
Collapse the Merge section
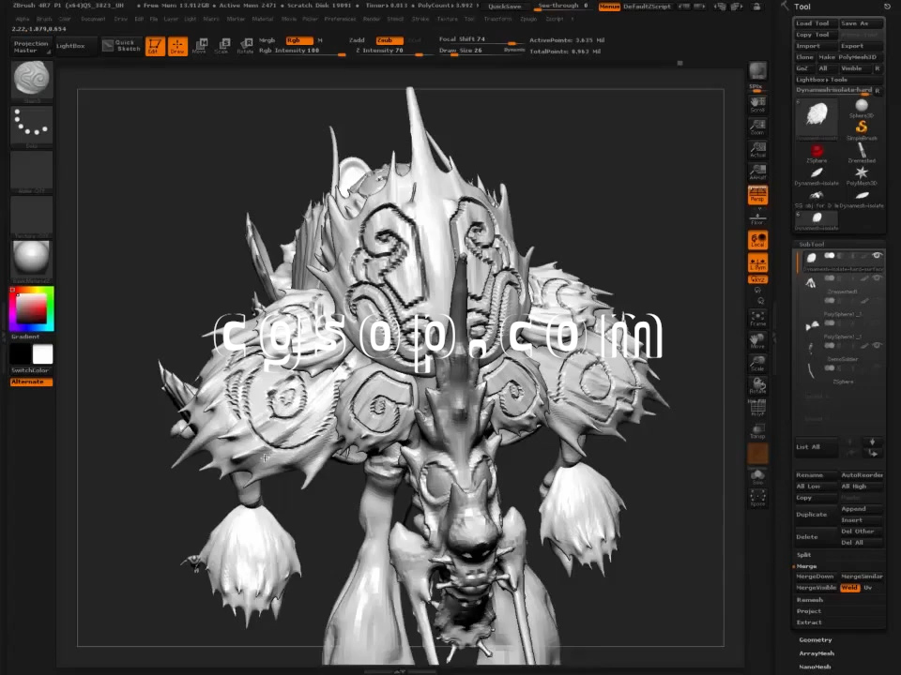tap(806, 566)
